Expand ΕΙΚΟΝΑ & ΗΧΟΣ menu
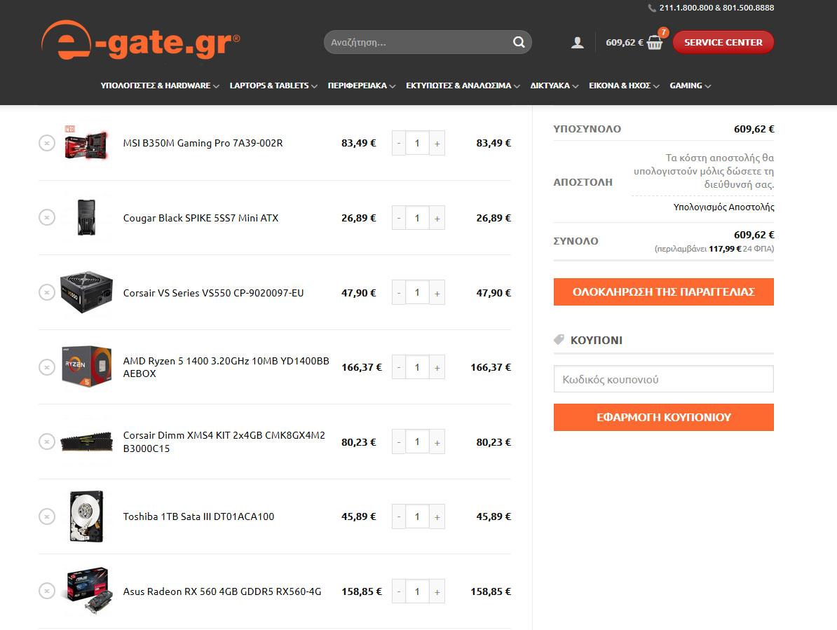The width and height of the screenshot is (837, 630). (624, 85)
